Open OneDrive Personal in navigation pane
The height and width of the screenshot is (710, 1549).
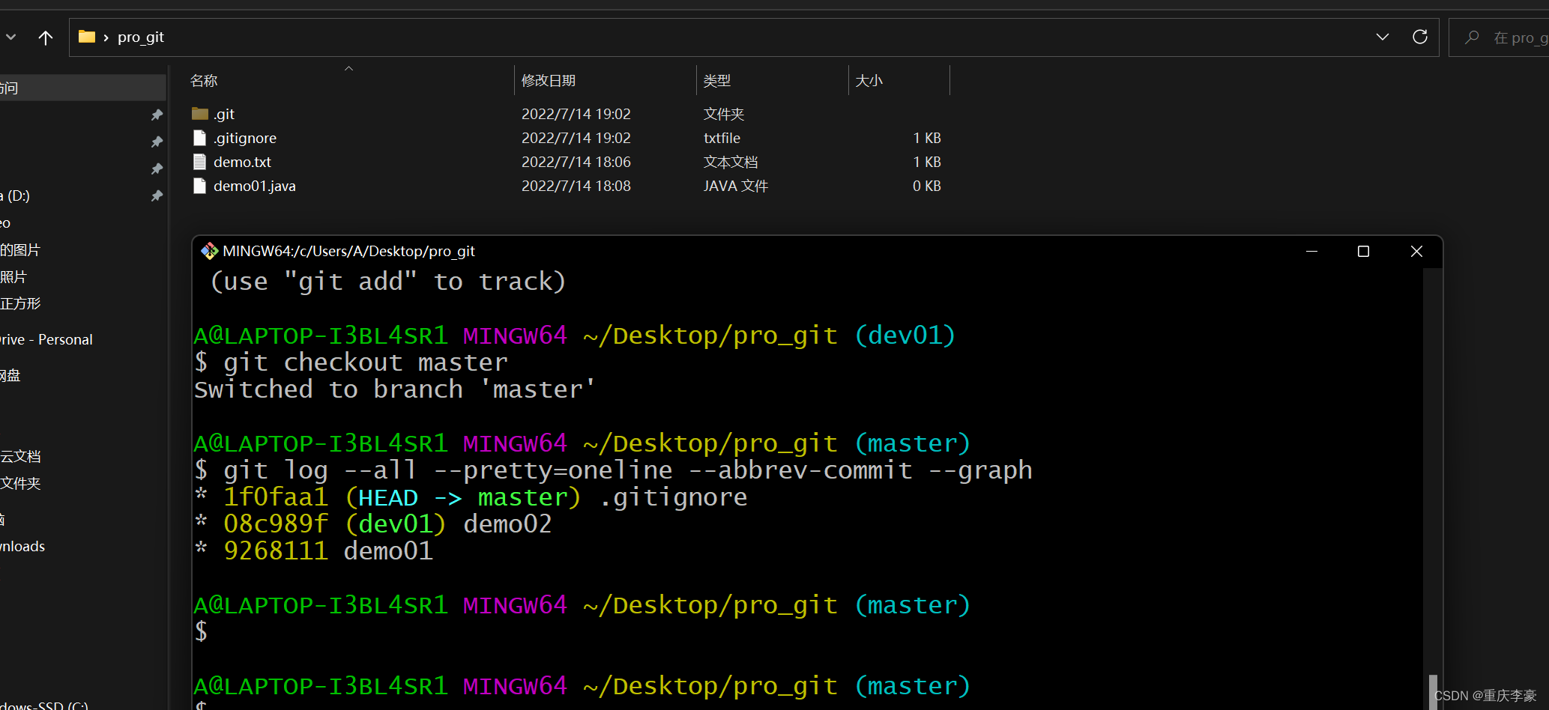point(46,339)
